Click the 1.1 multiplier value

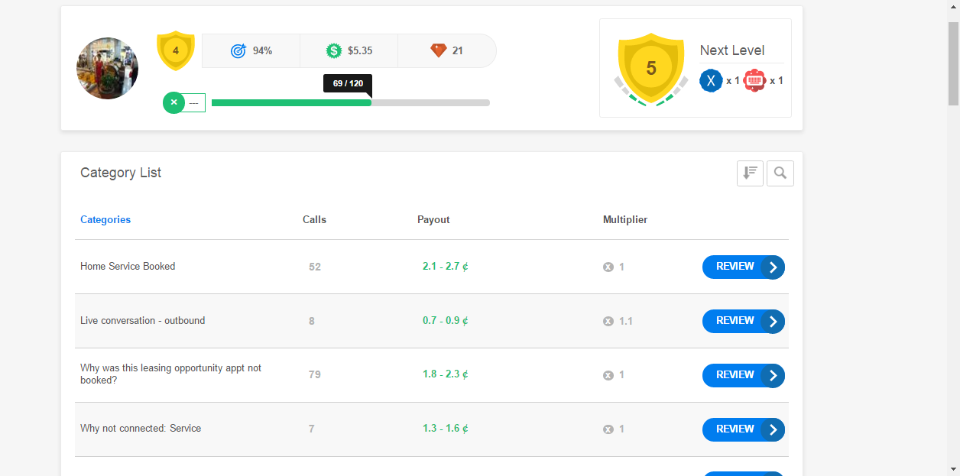point(626,322)
